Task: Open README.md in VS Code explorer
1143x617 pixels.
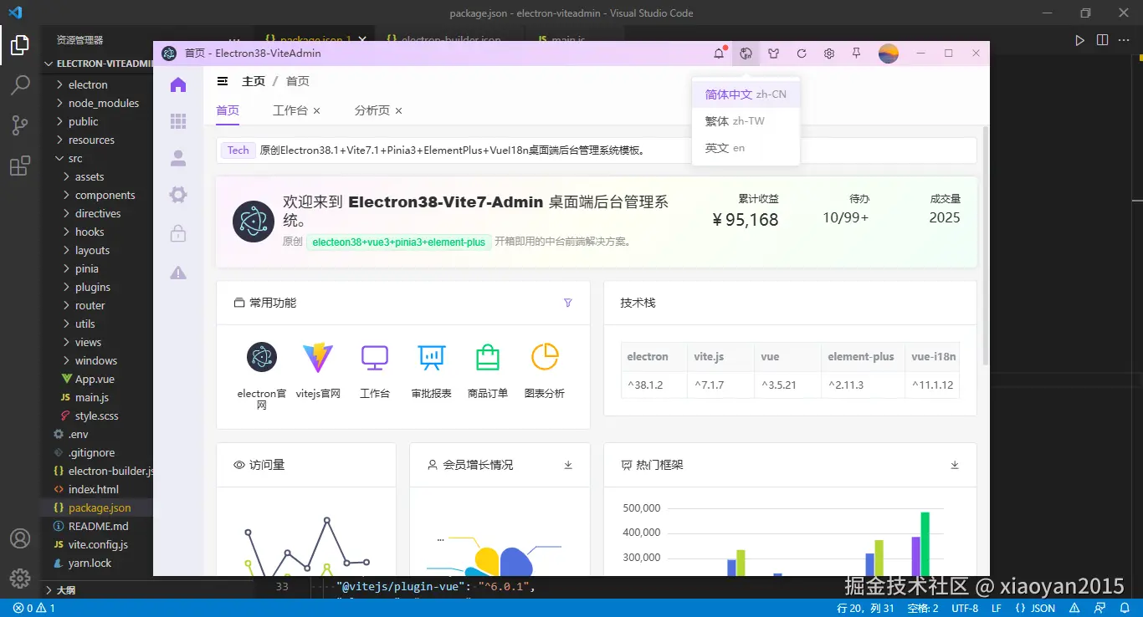Action: point(97,526)
